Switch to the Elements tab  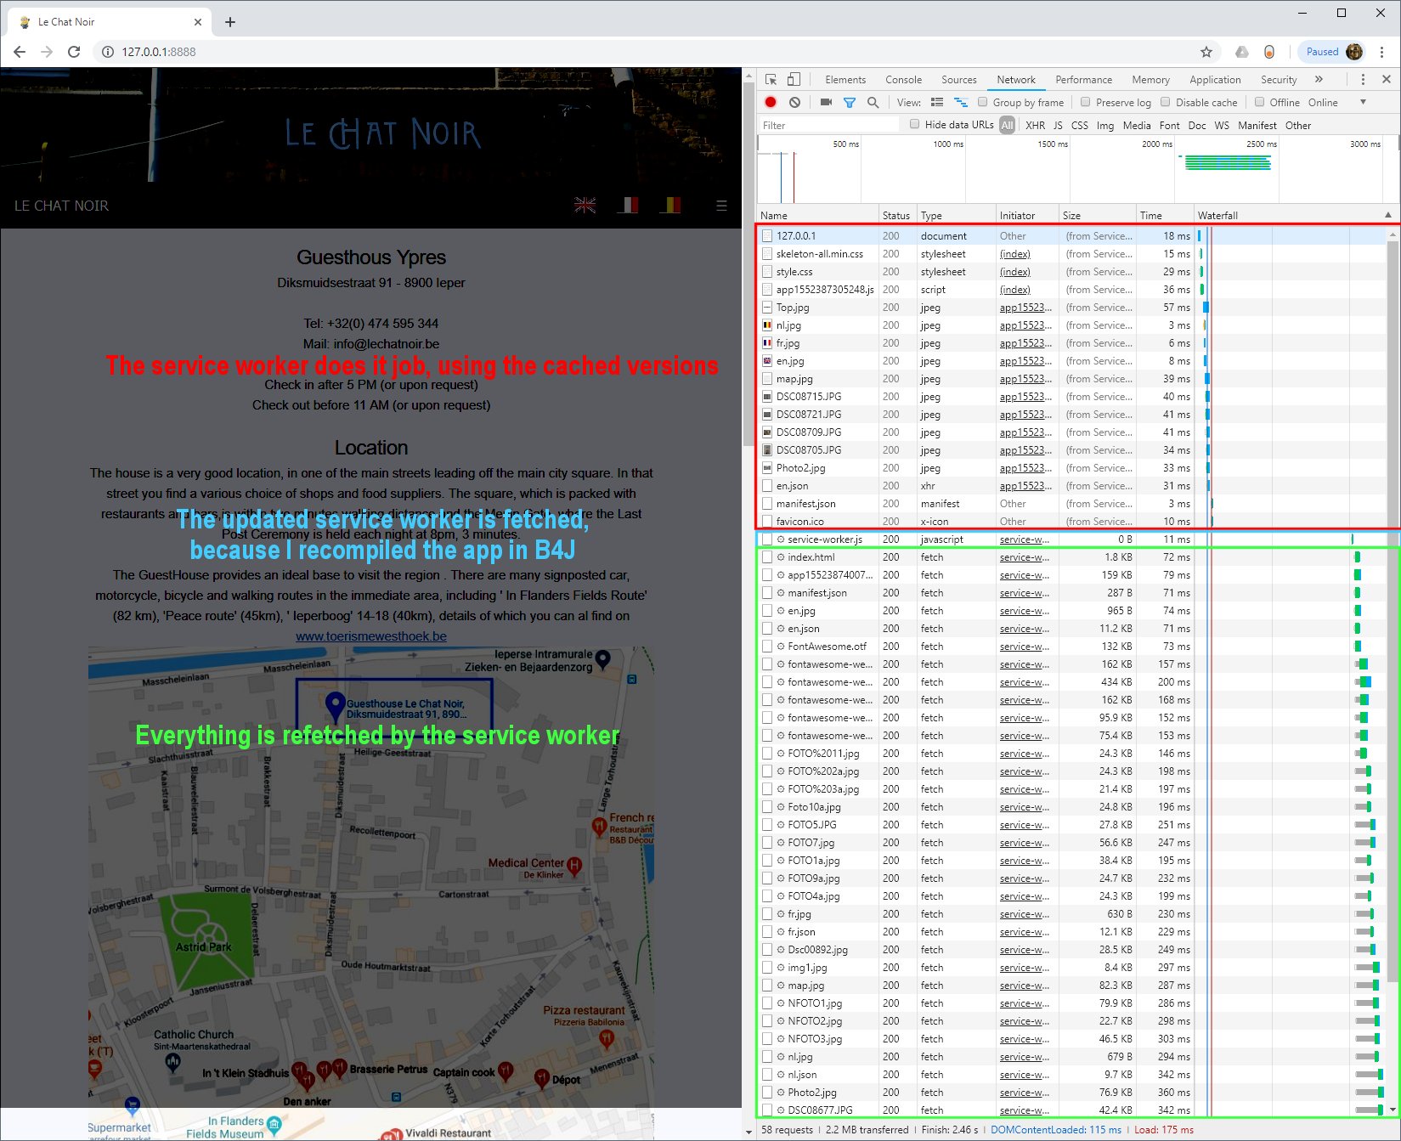[845, 80]
